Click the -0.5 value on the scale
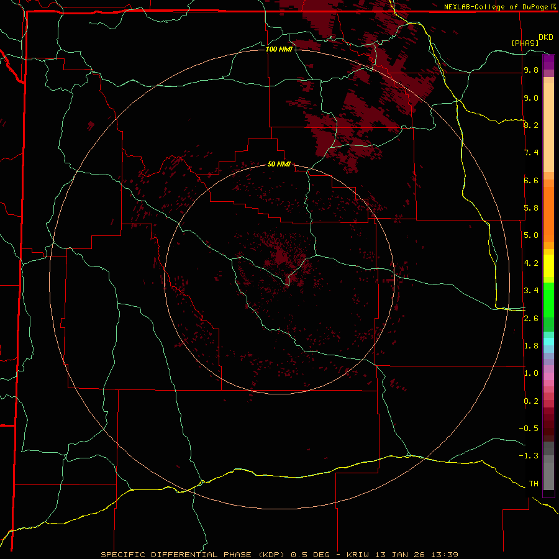The image size is (559, 559). 529,429
